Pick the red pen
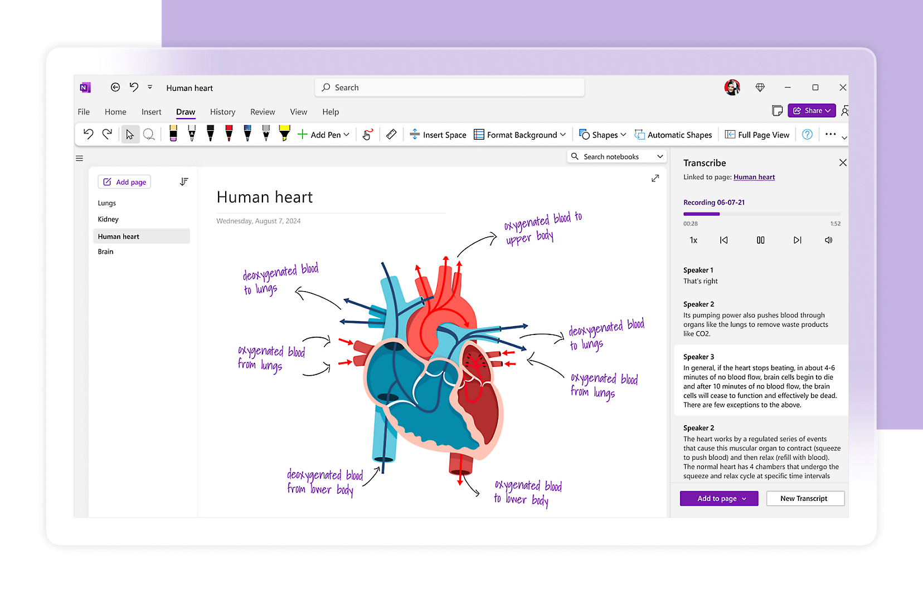The width and height of the screenshot is (923, 591). pos(229,134)
